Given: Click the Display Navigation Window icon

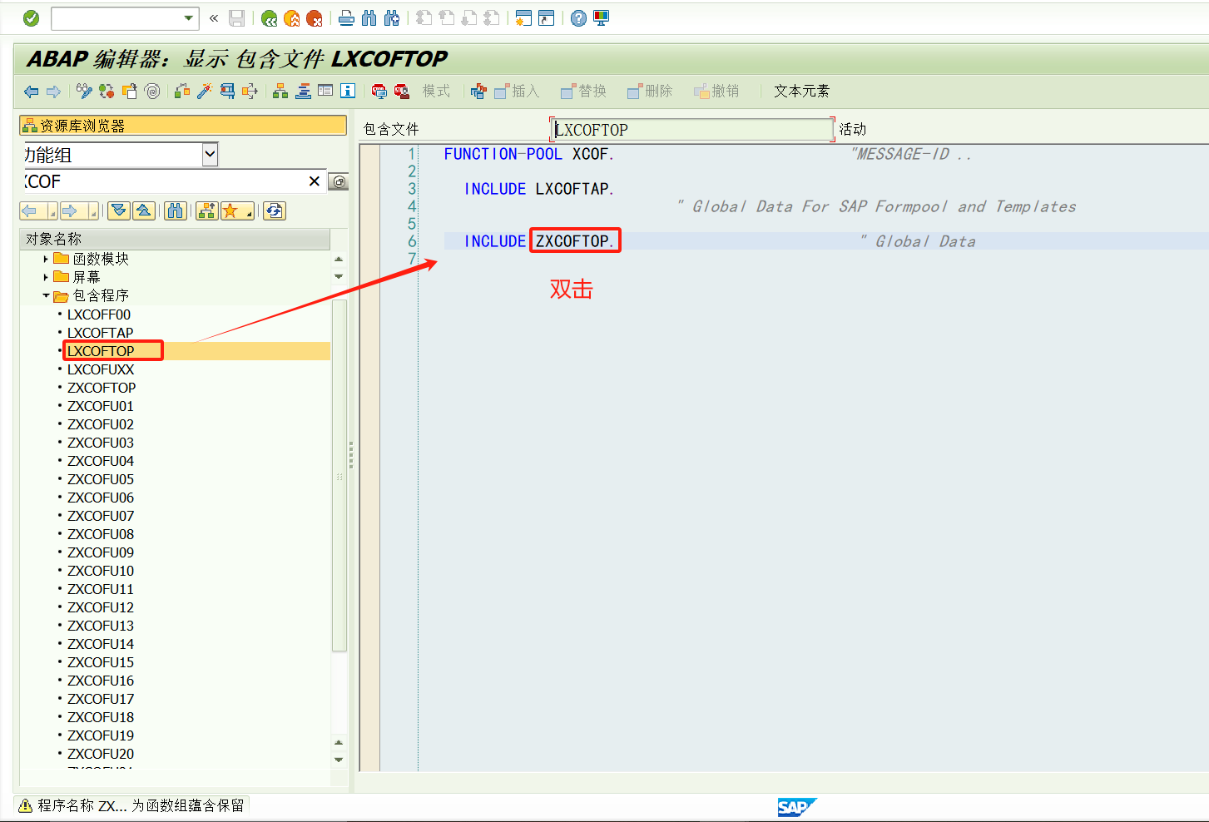Looking at the screenshot, I should coord(303,92).
